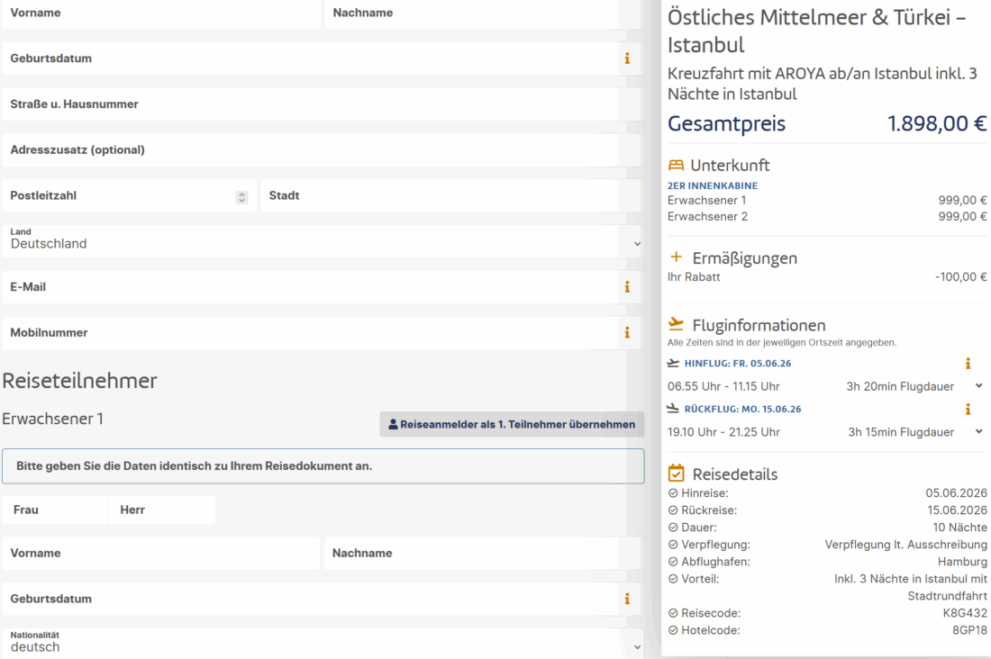Open info icon for Rückflug MO. 15.06.26

pyautogui.click(x=968, y=410)
